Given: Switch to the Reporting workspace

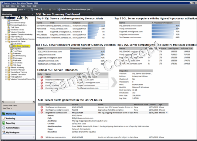Looking at the screenshot, I should pyautogui.click(x=18, y=123).
